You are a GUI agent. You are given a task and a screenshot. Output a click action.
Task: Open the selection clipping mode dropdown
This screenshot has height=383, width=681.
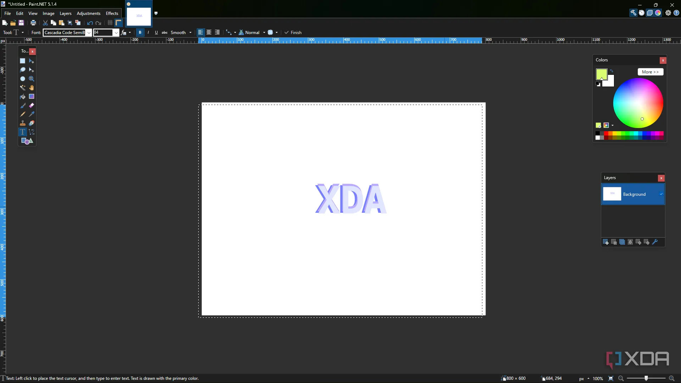coord(273,33)
